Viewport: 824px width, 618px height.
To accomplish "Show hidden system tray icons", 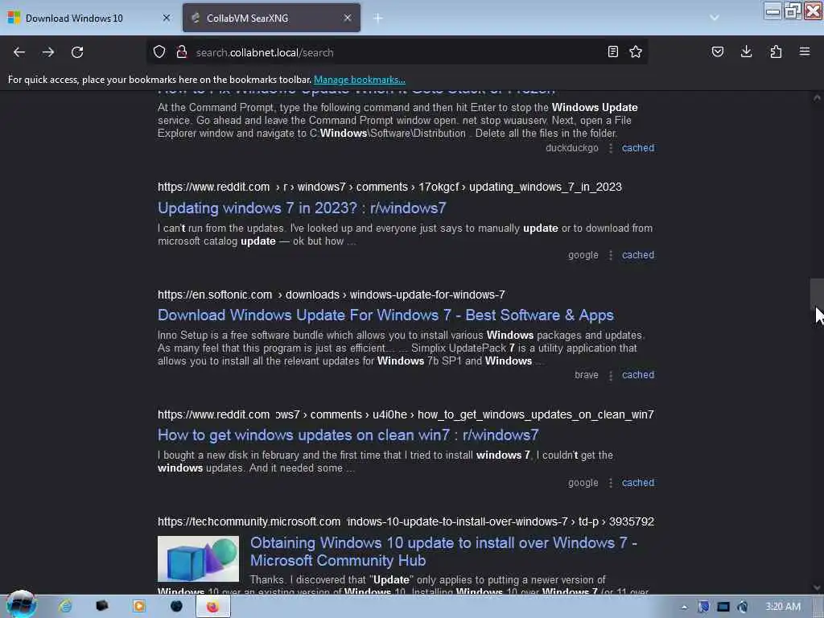I will pos(684,607).
